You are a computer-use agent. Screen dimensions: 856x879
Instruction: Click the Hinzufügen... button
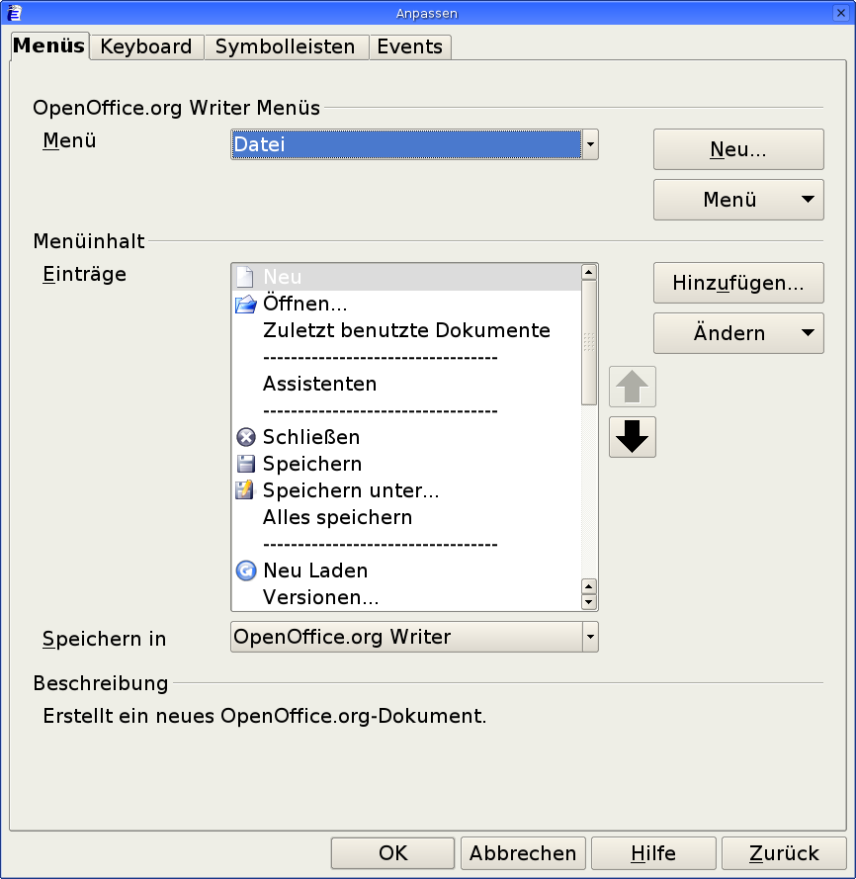[738, 283]
